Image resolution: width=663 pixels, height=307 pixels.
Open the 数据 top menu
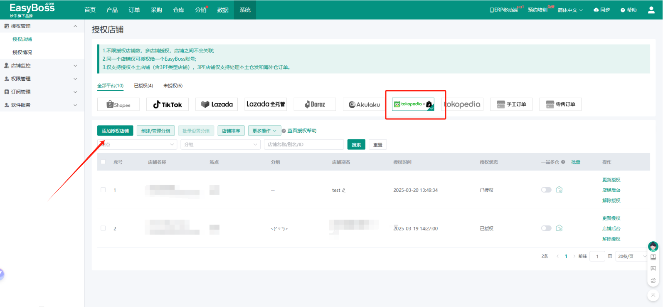click(x=223, y=10)
